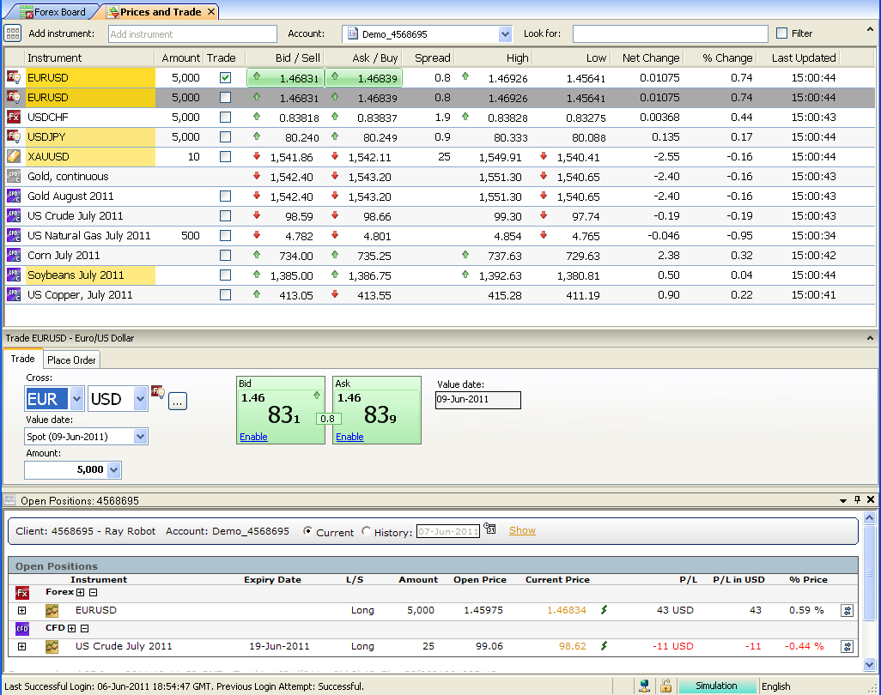Select the Prices and Trade tab
The image size is (881, 695).
click(x=161, y=12)
